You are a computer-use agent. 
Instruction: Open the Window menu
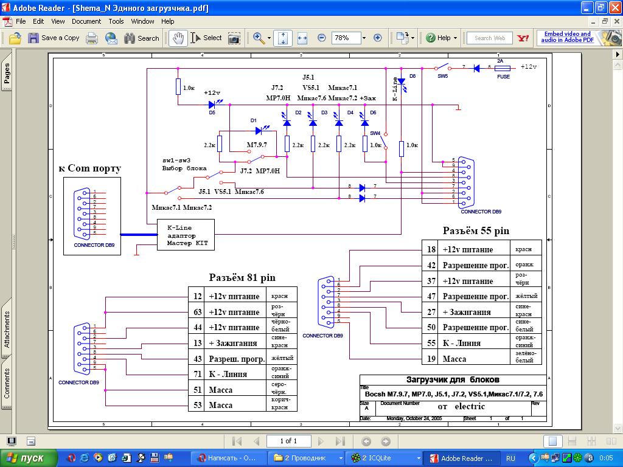(142, 21)
